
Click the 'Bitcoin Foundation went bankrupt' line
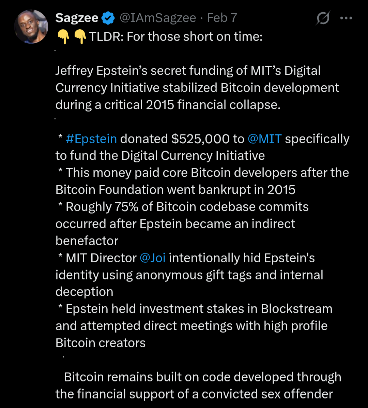tap(175, 190)
